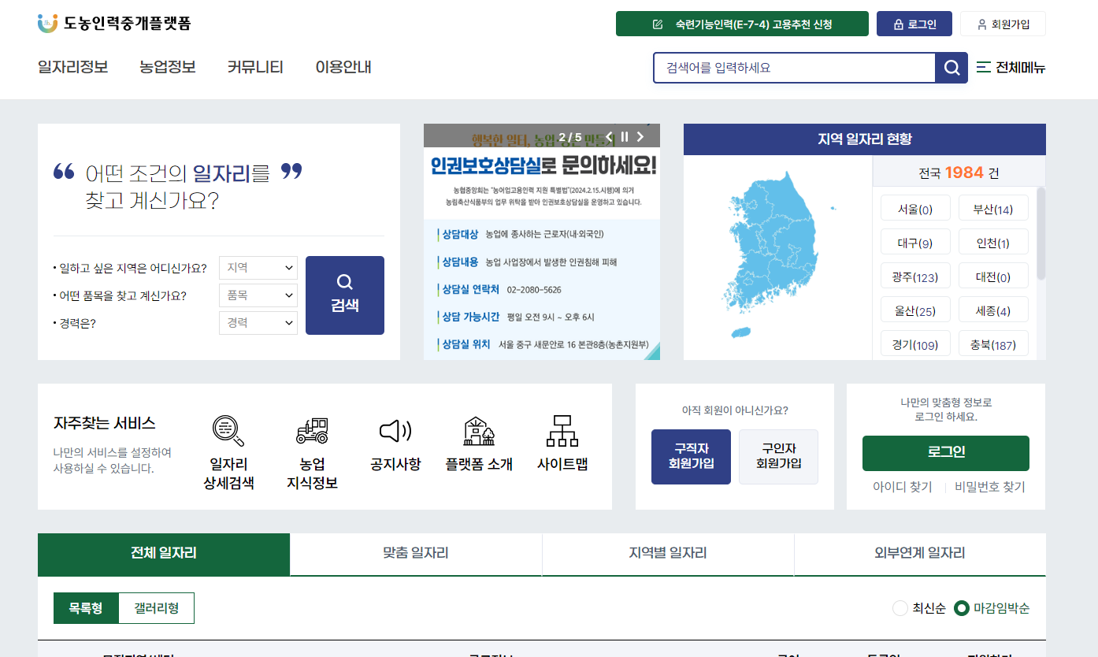Image resolution: width=1098 pixels, height=657 pixels.
Task: Select the 최신순 sort option
Action: click(x=900, y=608)
